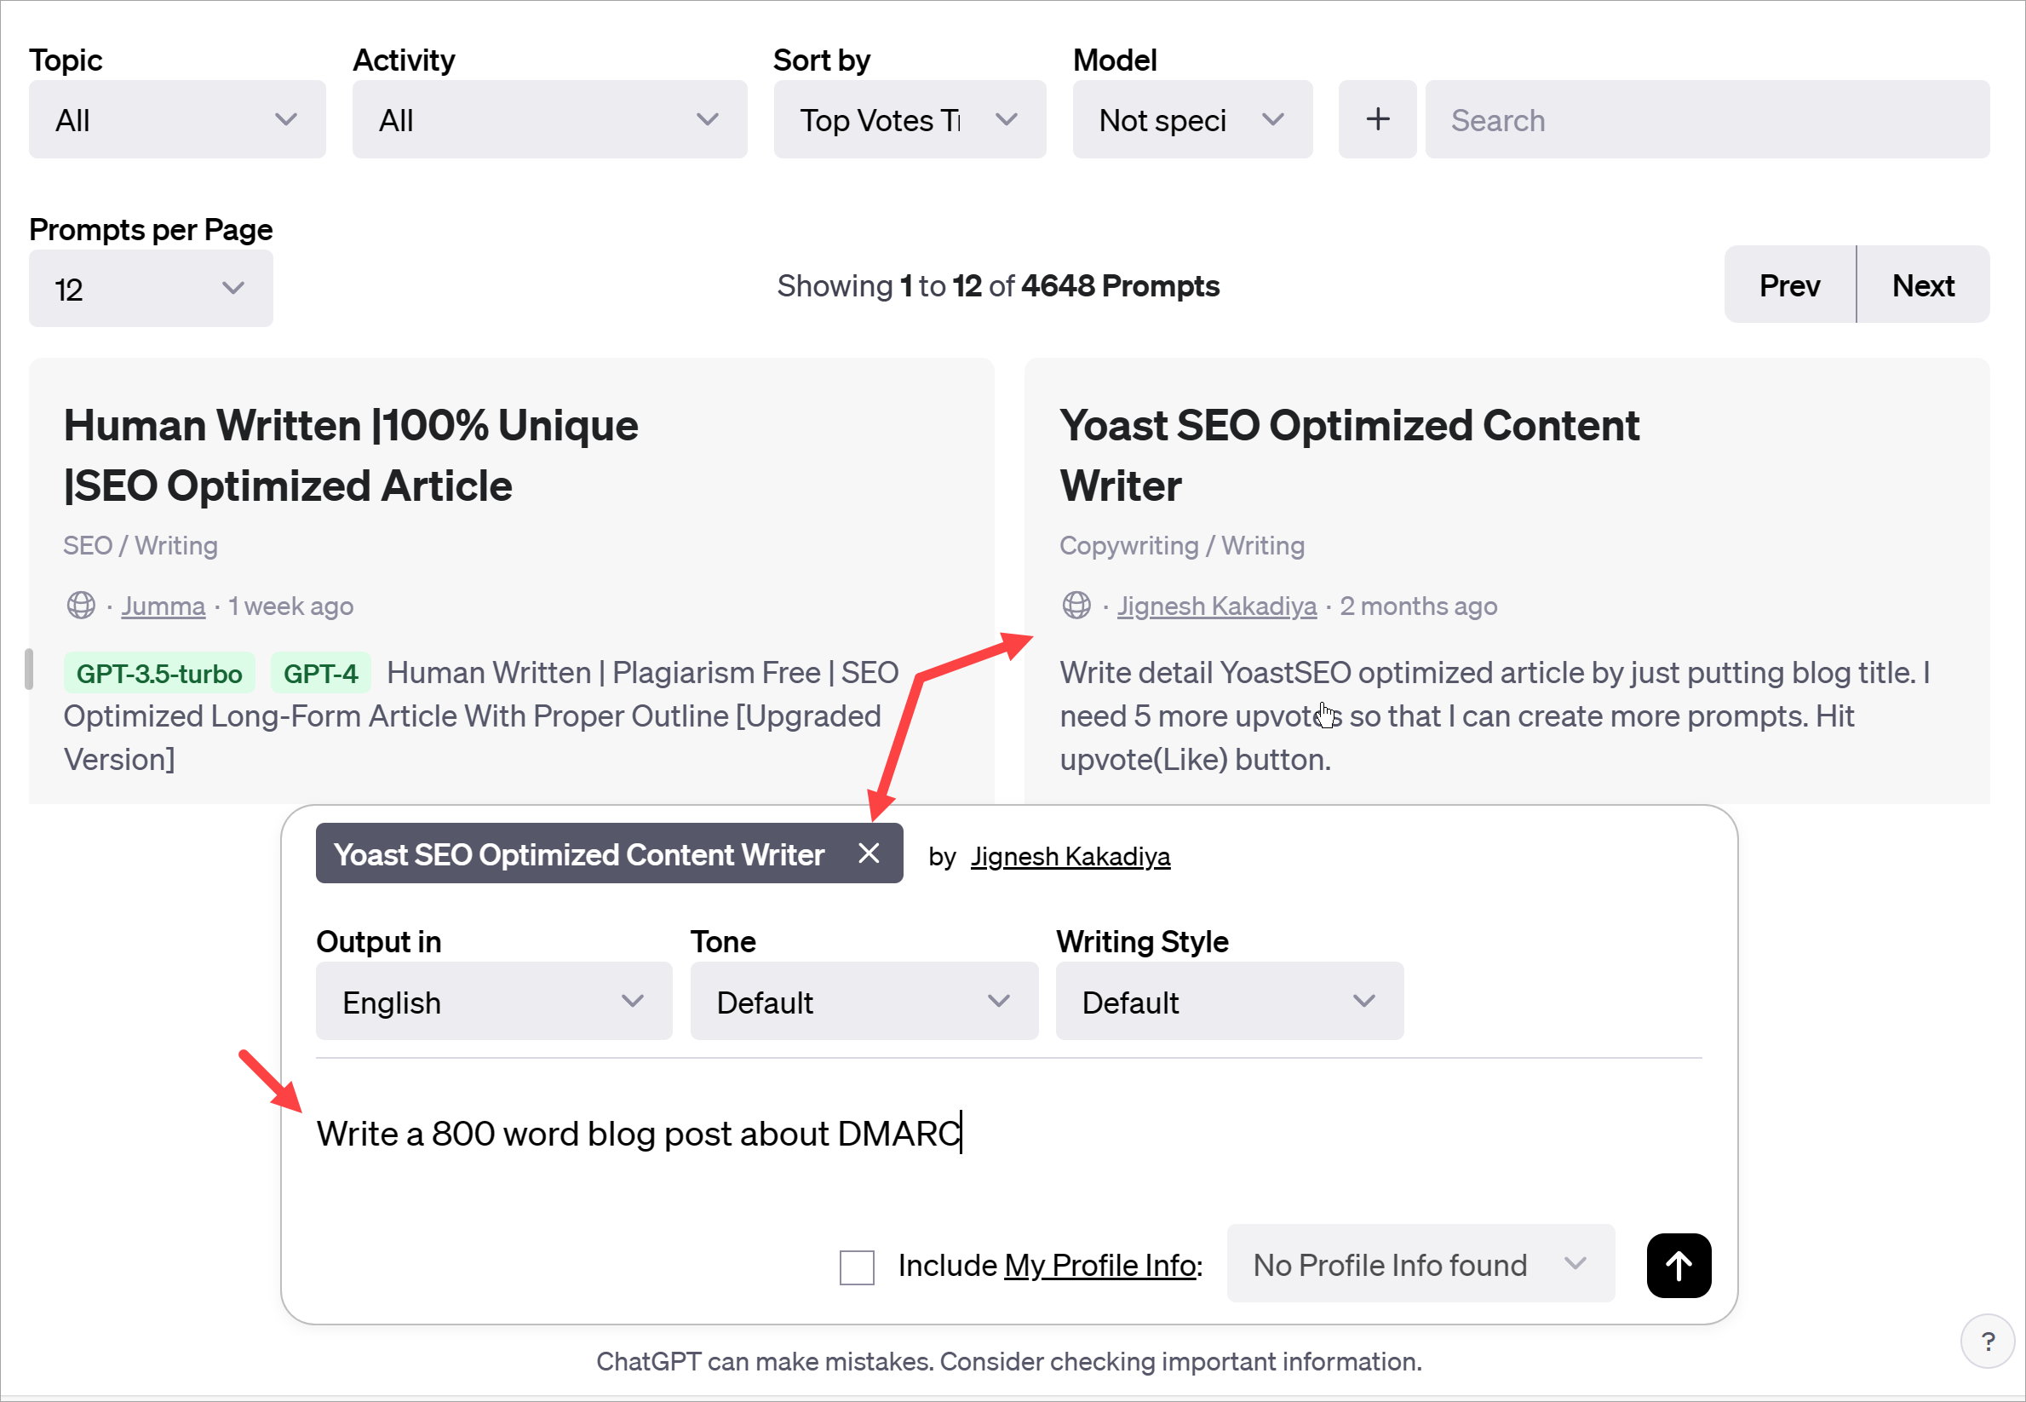Open the Writing Style dropdown

click(x=1228, y=1001)
